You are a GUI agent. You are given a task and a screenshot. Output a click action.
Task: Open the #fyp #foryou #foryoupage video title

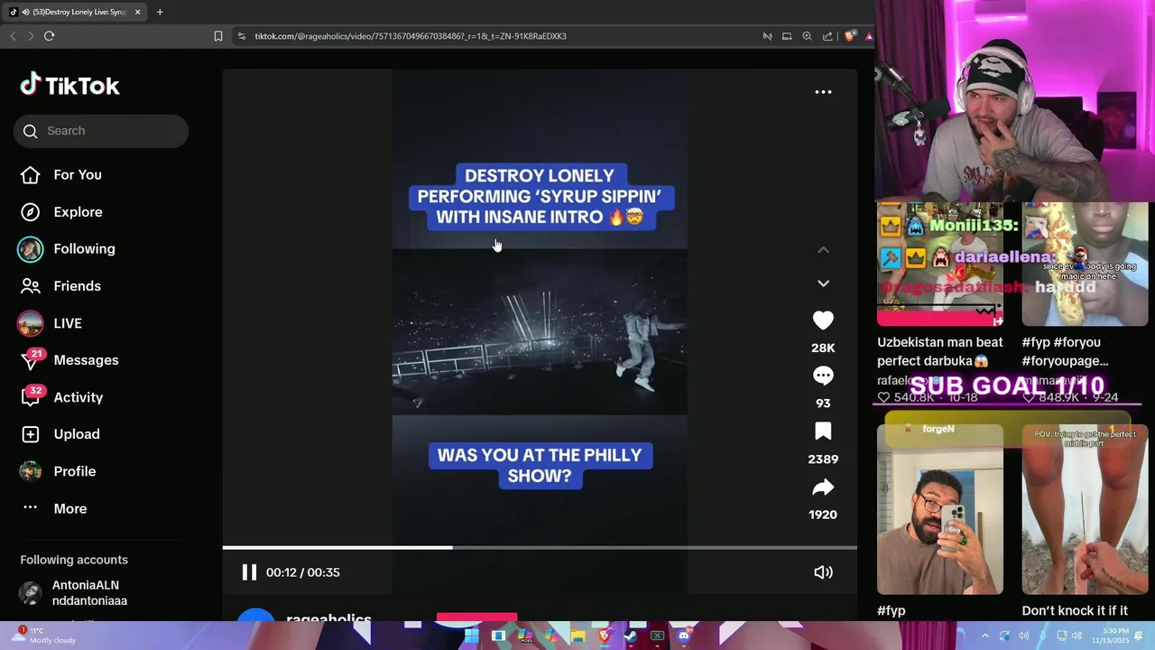[1066, 352]
